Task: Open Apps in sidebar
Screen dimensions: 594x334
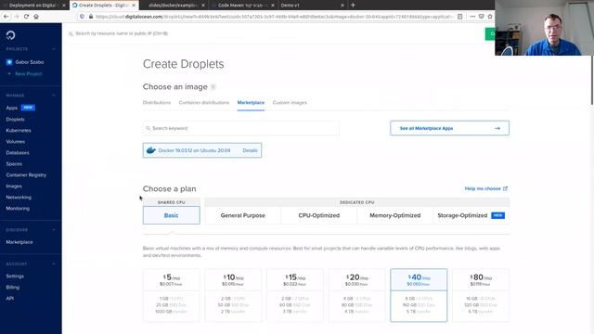Action: point(12,108)
